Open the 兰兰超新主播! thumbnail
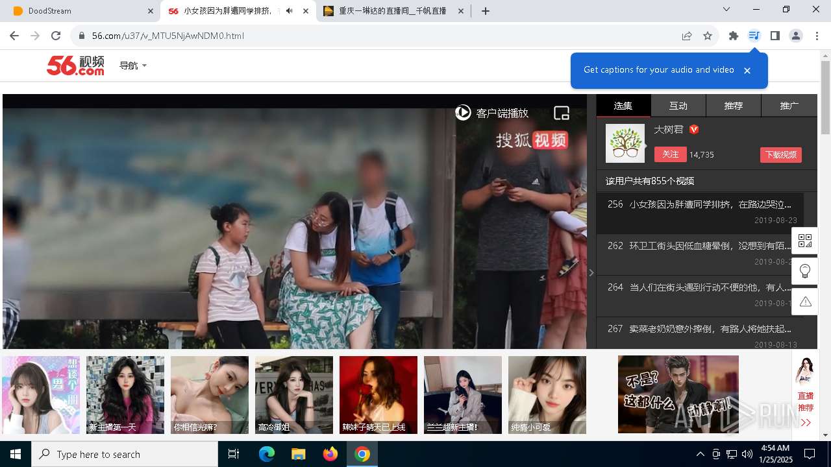Screen dimensions: 831x467 (463, 395)
